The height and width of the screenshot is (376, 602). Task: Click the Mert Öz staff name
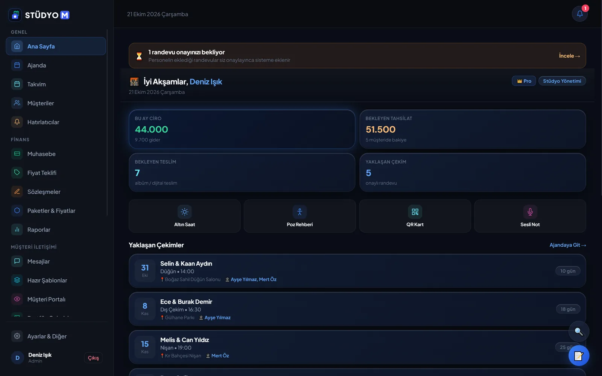coord(220,356)
